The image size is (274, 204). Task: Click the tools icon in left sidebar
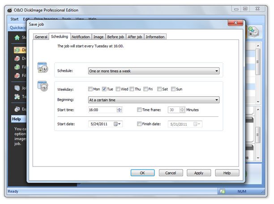click(x=17, y=97)
